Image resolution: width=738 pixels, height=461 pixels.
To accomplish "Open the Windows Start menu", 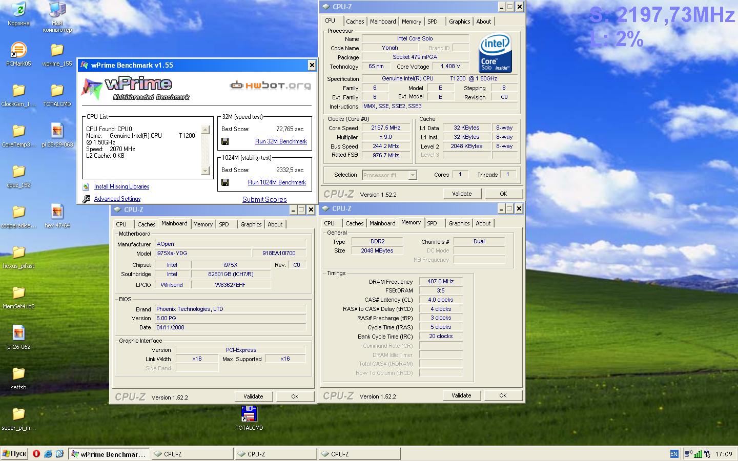I will click(x=14, y=454).
